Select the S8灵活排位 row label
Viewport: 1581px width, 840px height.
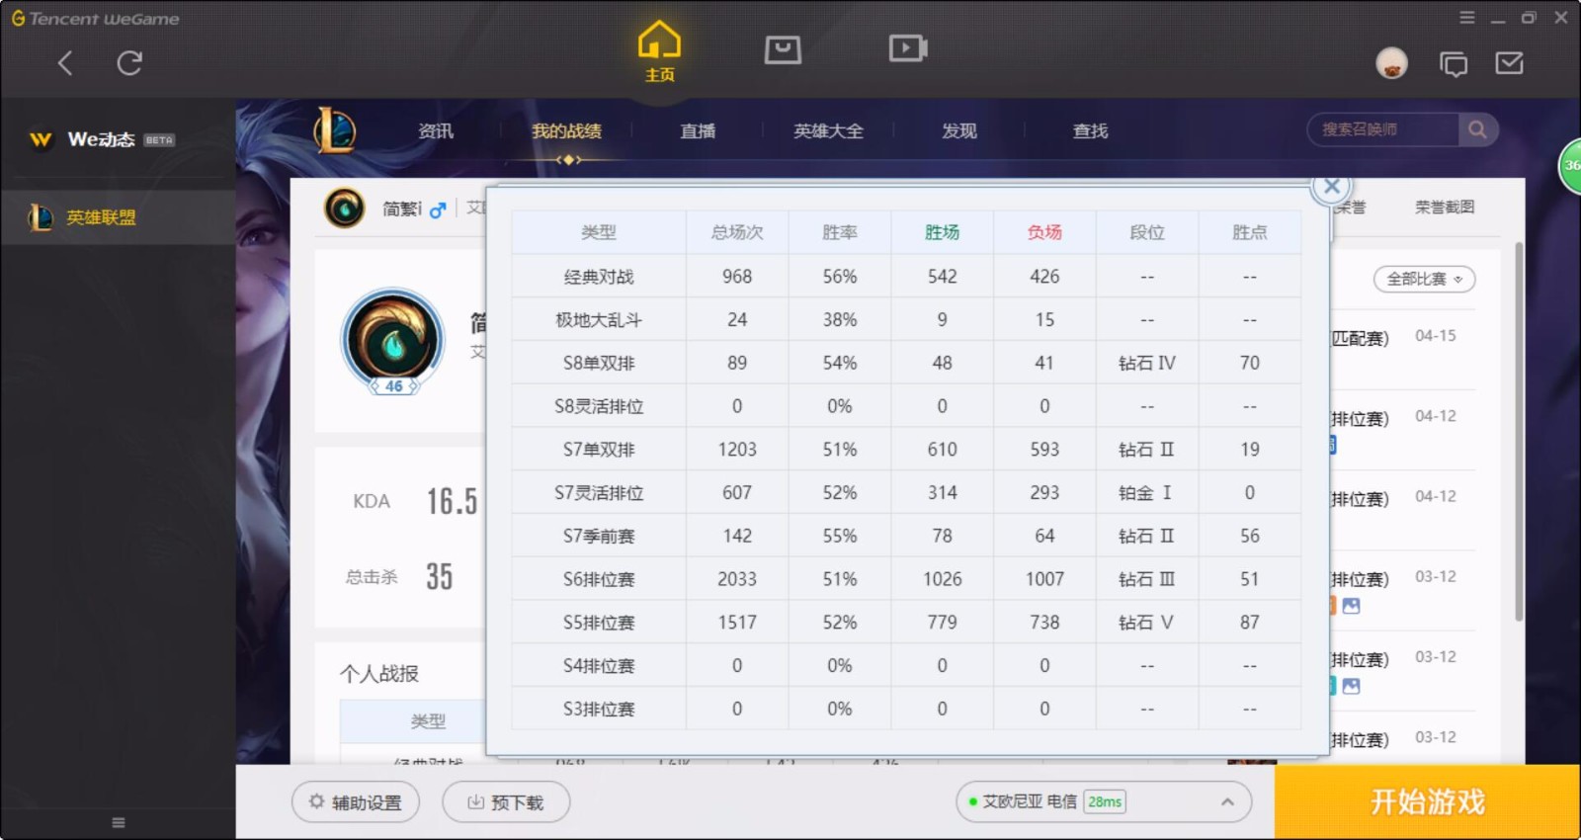coord(599,406)
